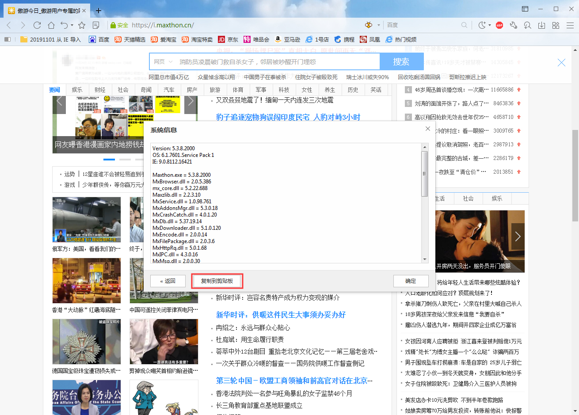
Task: Open the download manager icon
Action: 541,25
